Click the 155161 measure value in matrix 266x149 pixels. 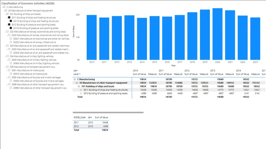(256, 83)
